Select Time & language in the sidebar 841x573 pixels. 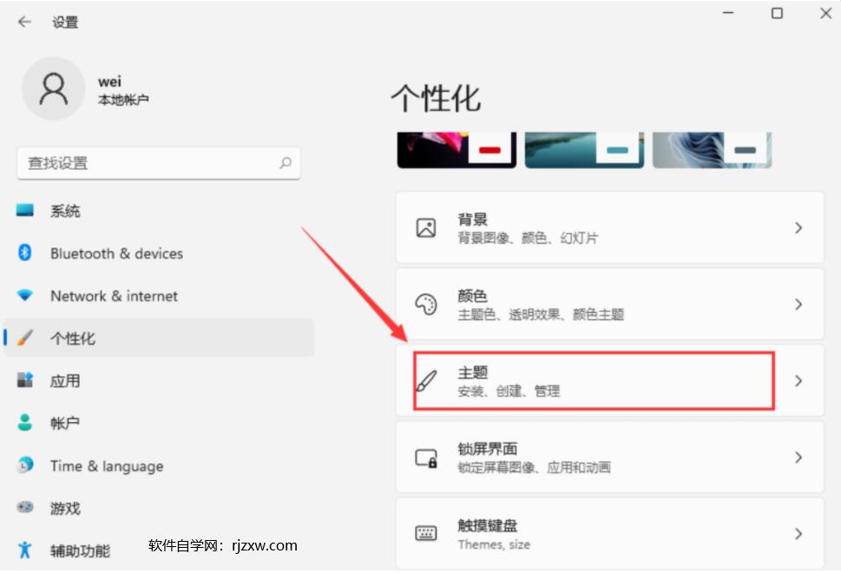tap(107, 466)
